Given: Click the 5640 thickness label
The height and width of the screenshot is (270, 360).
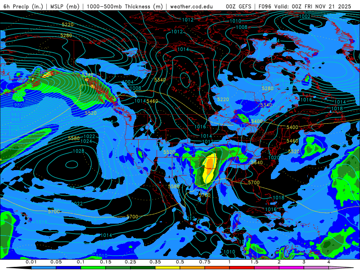Looking at the screenshot, I should click(256, 162).
